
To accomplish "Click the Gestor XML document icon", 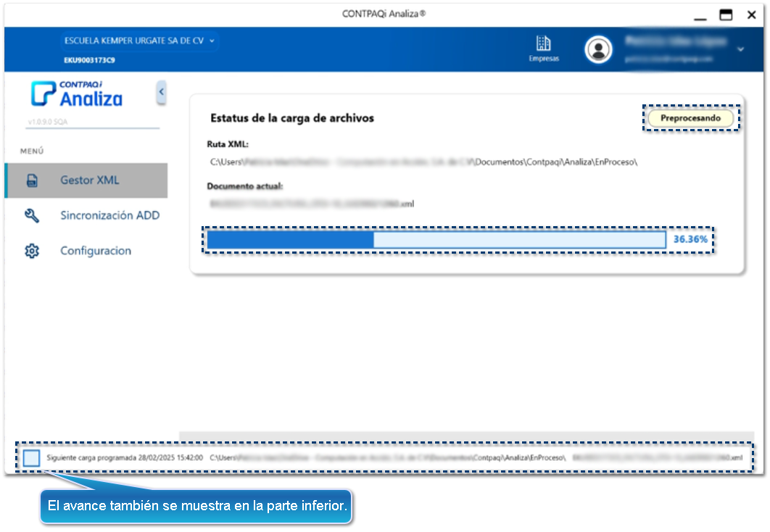I will [x=32, y=180].
